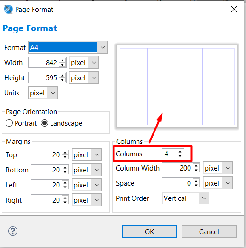The image size is (246, 248).
Task: Open the Right margin unit dropdown
Action: click(x=97, y=200)
